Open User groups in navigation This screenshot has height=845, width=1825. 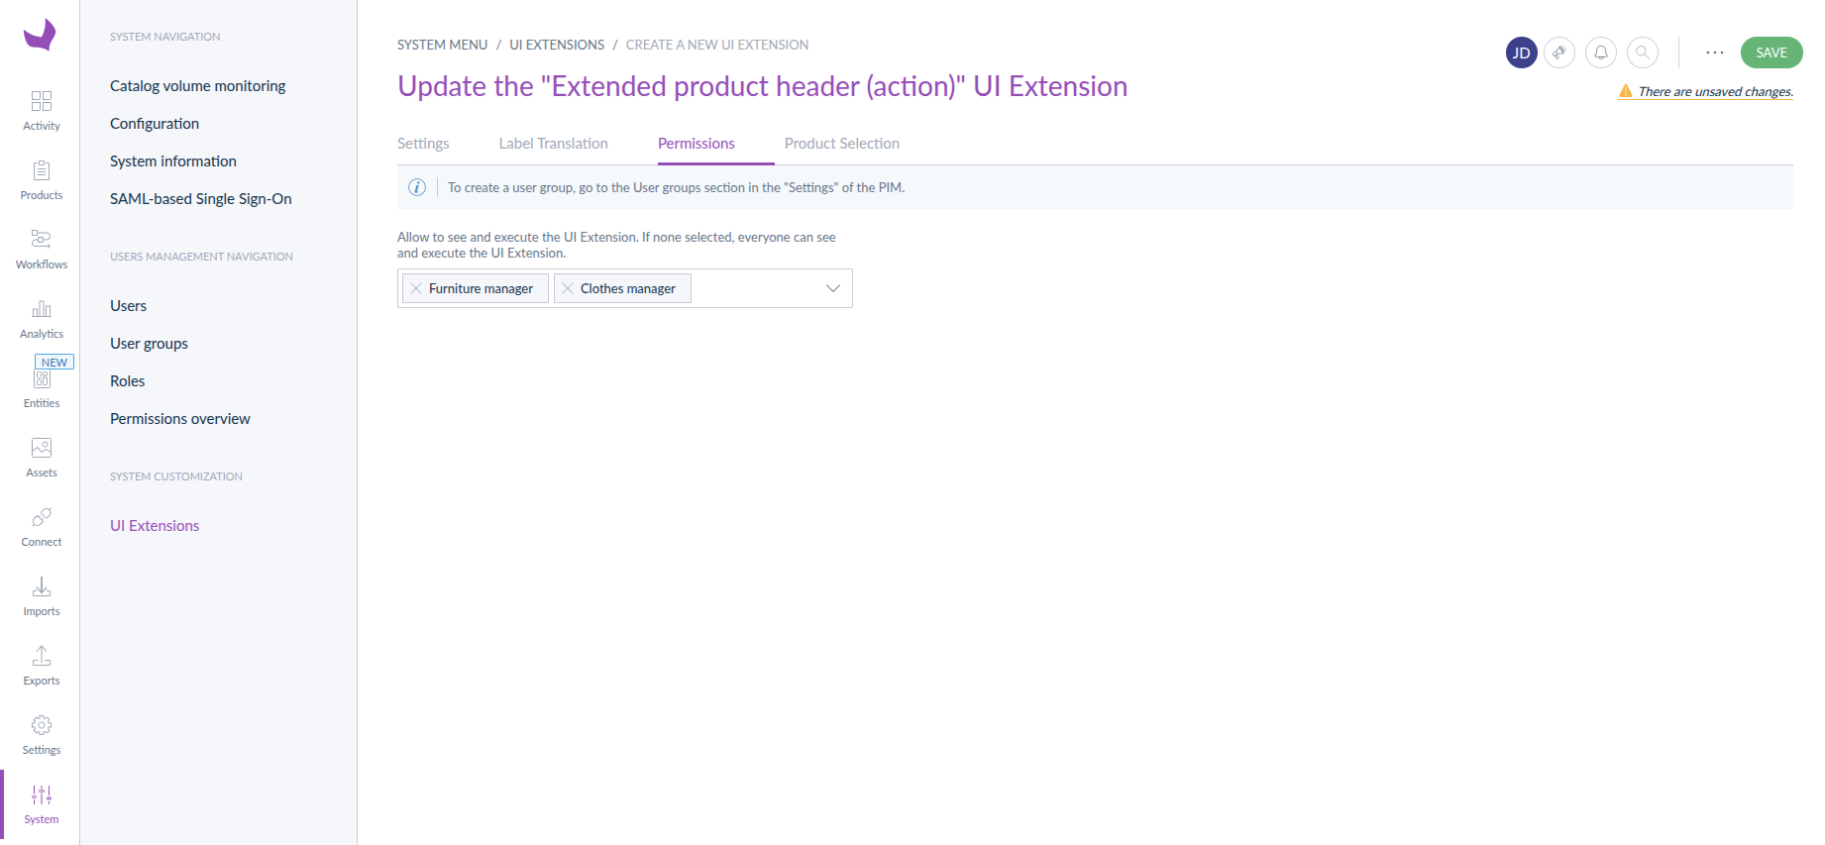149,344
